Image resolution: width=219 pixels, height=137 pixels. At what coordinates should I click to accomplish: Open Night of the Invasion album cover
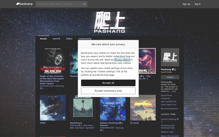(53, 61)
